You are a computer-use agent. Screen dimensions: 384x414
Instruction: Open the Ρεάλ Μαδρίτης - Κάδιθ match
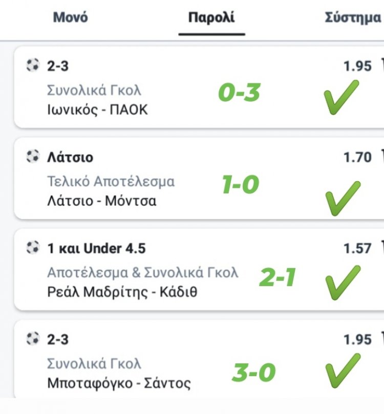(122, 292)
